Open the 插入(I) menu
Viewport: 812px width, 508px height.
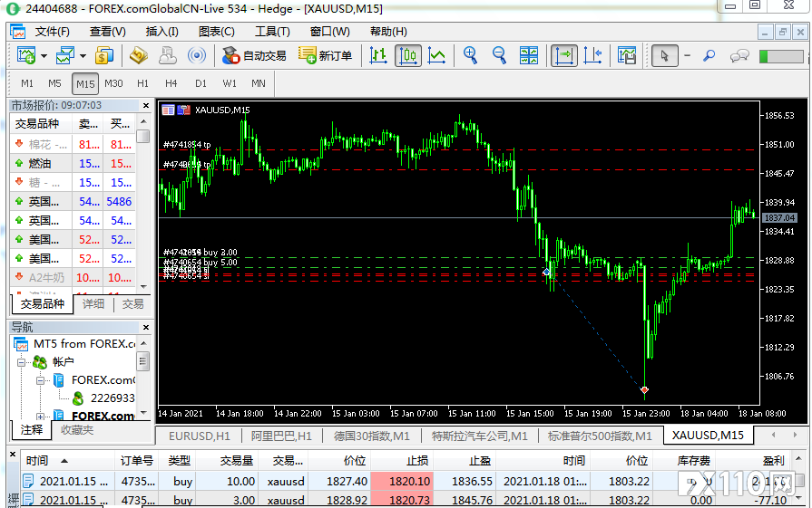[x=162, y=32]
